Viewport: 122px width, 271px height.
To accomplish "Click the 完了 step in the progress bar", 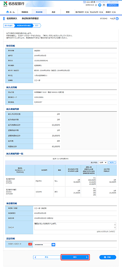I will click(x=37, y=25).
